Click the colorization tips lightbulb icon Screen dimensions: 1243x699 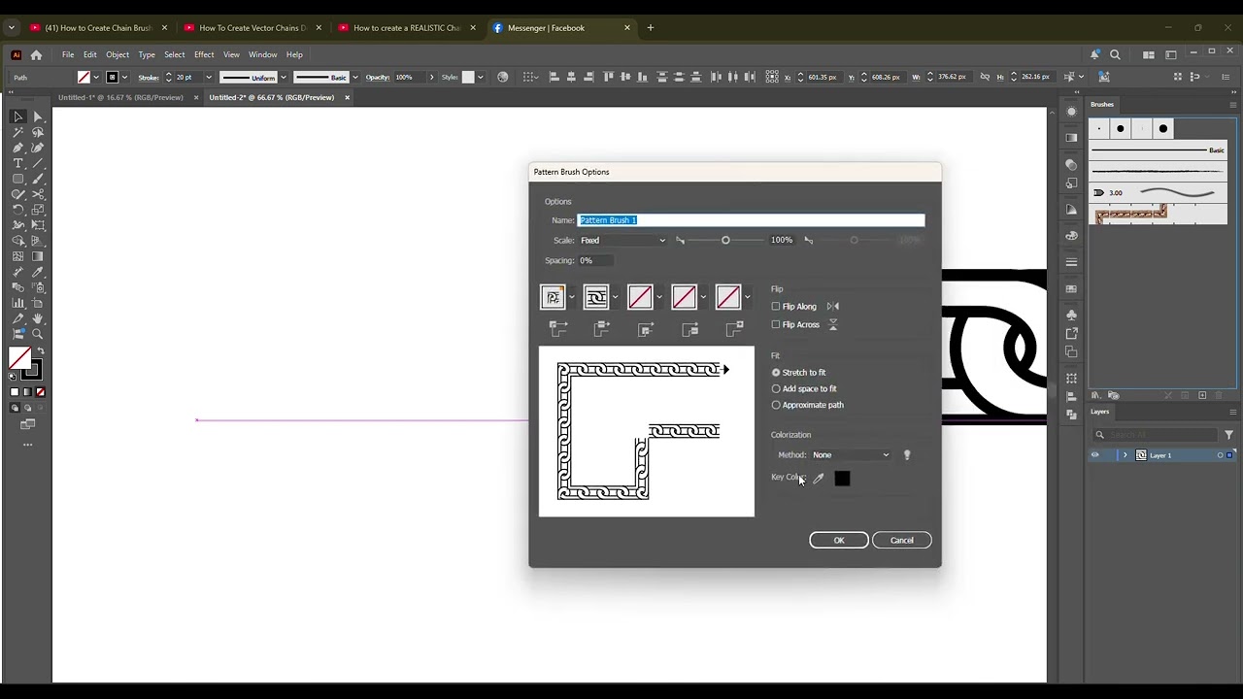[907, 454]
